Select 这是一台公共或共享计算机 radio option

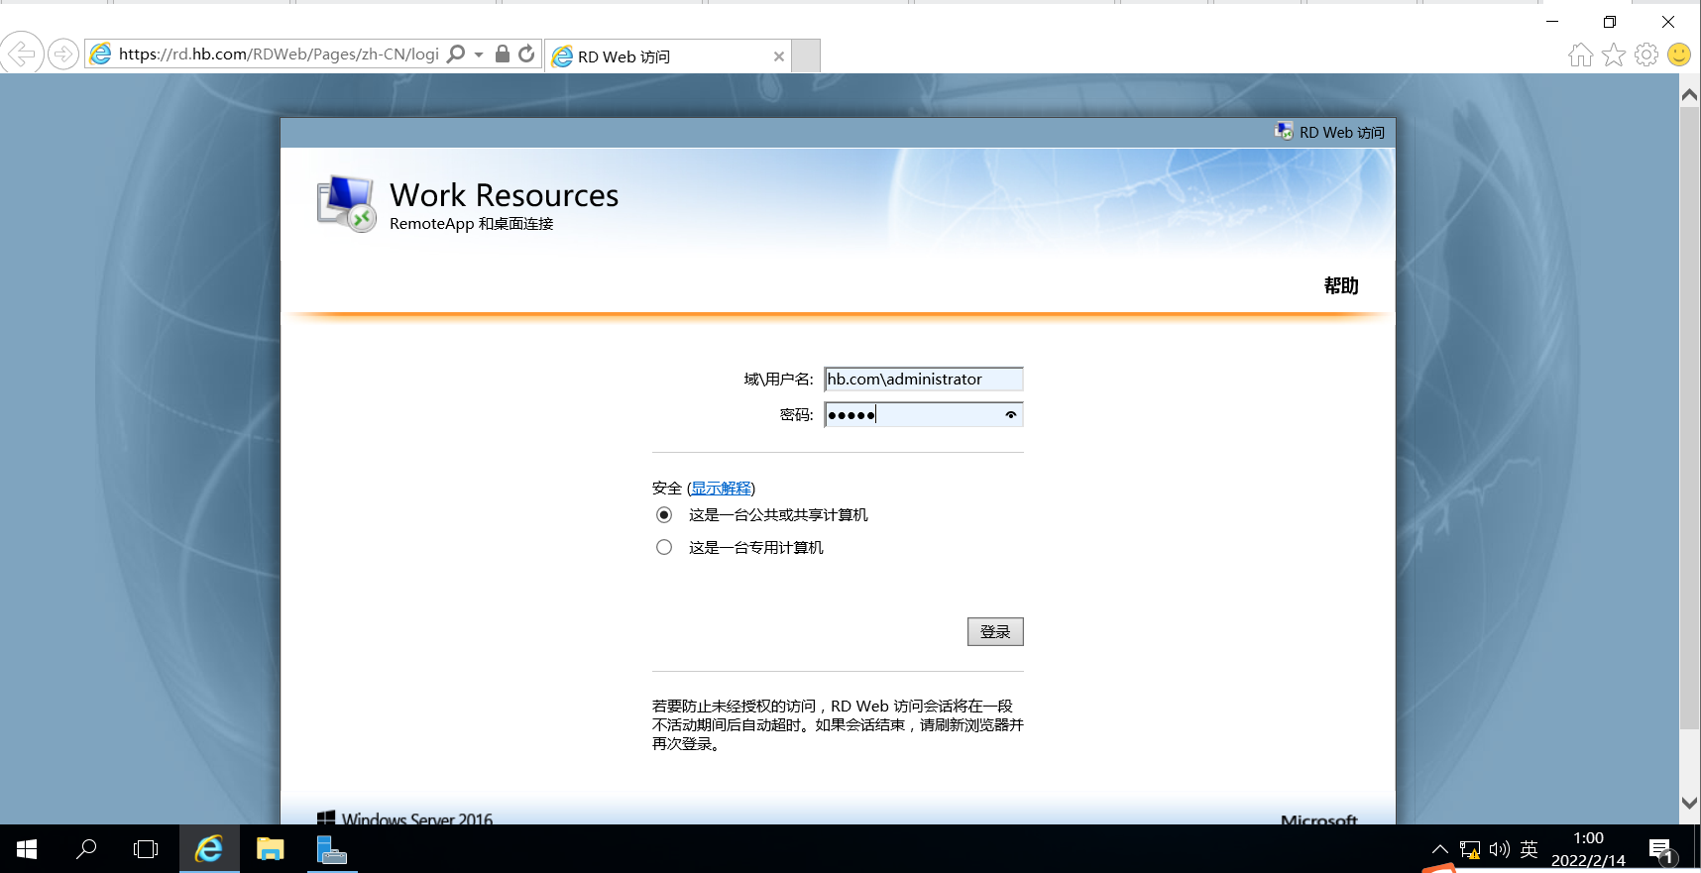[664, 515]
